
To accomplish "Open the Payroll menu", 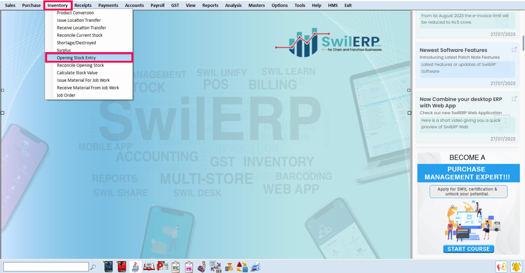I will point(157,5).
